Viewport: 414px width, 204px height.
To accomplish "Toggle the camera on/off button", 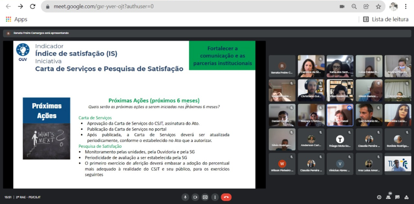I will point(195,197).
